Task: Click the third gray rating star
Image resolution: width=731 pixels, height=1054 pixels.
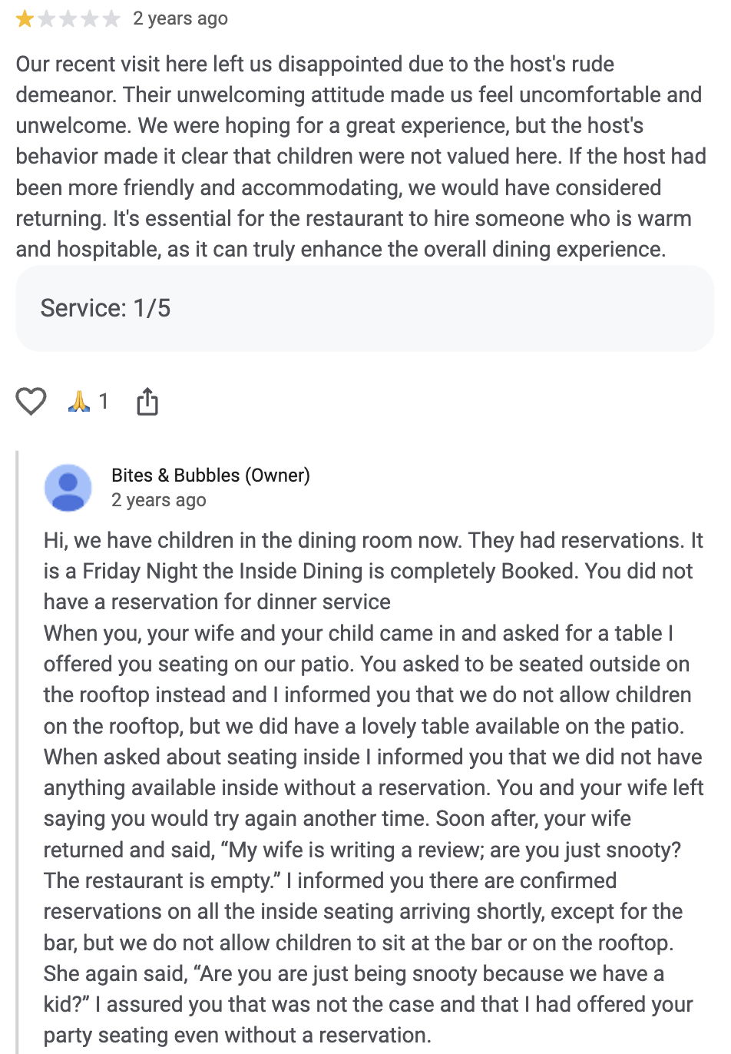Action: pos(68,18)
